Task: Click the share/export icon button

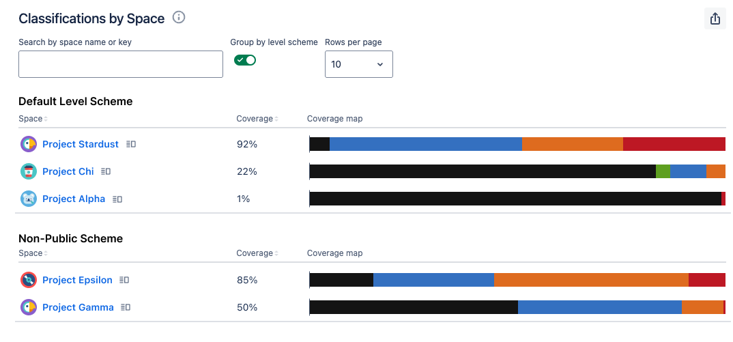Action: click(715, 18)
